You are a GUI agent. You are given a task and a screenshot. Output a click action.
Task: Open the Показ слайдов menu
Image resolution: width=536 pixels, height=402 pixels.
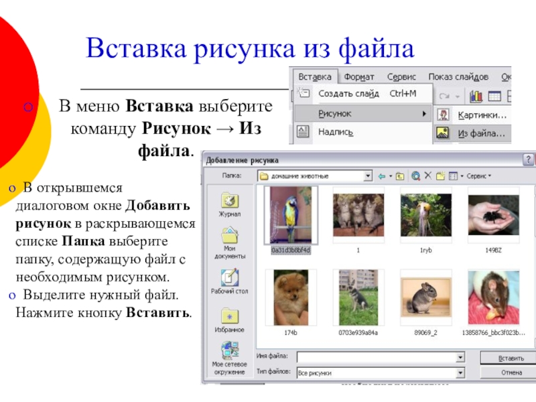(x=458, y=77)
